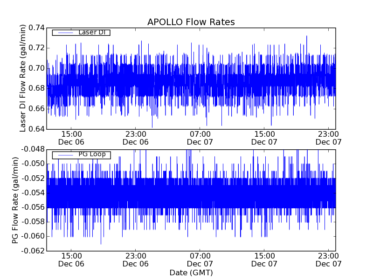This screenshot has height=279, width=373.
Task: Click the 0.74 y-axis tick value
Action: click(37, 28)
